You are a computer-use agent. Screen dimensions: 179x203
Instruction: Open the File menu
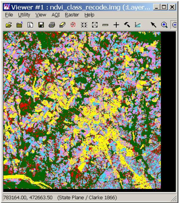(9, 15)
